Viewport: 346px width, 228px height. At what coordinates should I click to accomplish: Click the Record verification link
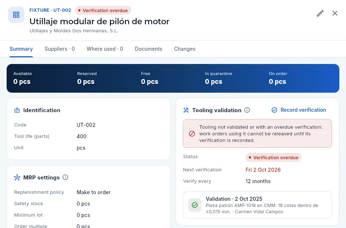tap(299, 110)
